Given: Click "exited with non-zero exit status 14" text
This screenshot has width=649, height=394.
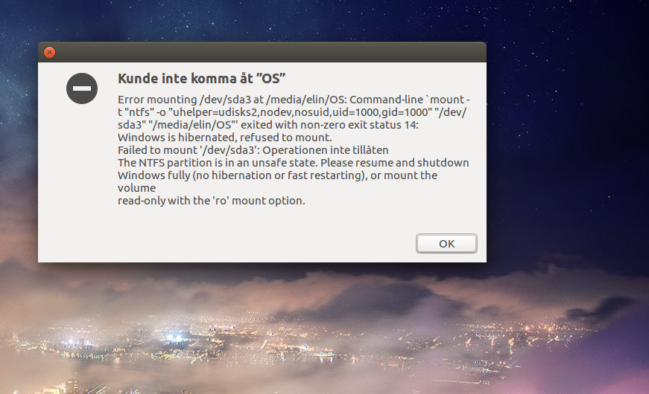Looking at the screenshot, I should pyautogui.click(x=329, y=125).
